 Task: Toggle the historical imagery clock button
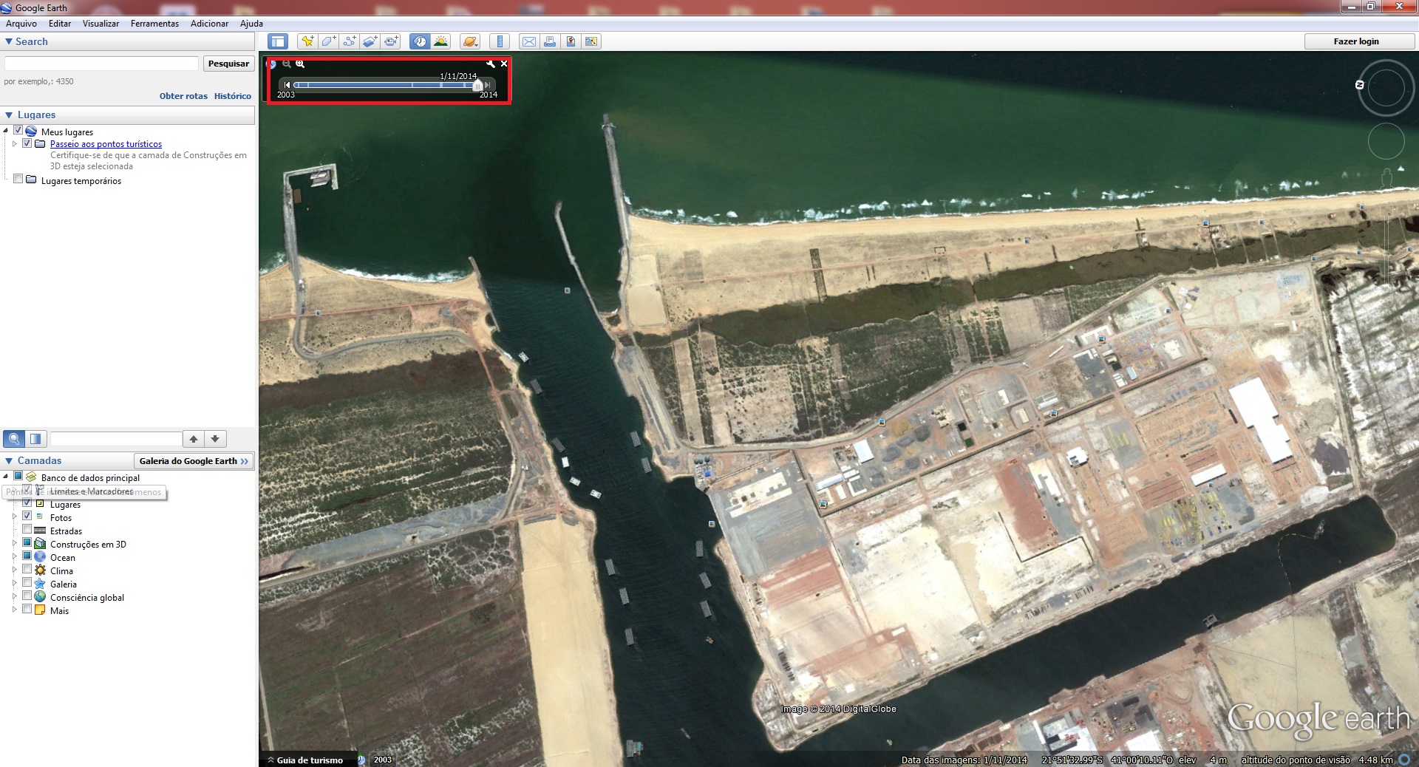click(x=420, y=41)
